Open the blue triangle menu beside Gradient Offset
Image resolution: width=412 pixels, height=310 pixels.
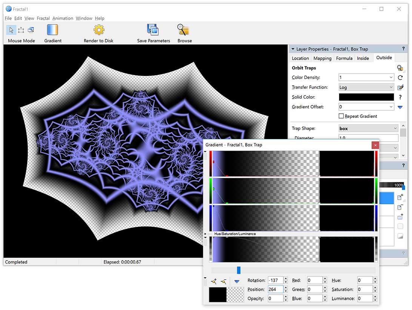tap(400, 107)
